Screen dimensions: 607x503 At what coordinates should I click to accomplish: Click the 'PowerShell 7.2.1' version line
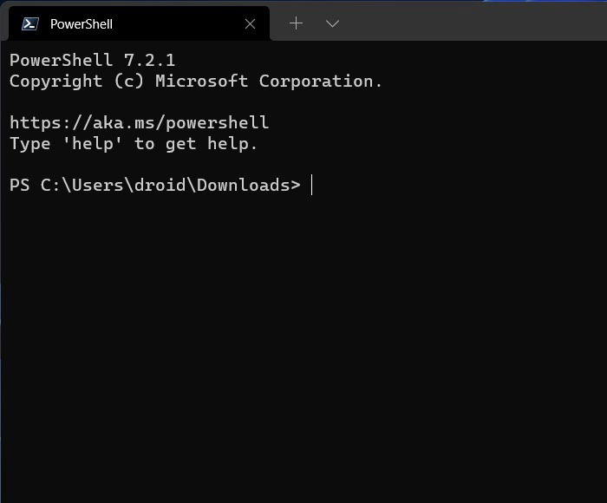[92, 60]
